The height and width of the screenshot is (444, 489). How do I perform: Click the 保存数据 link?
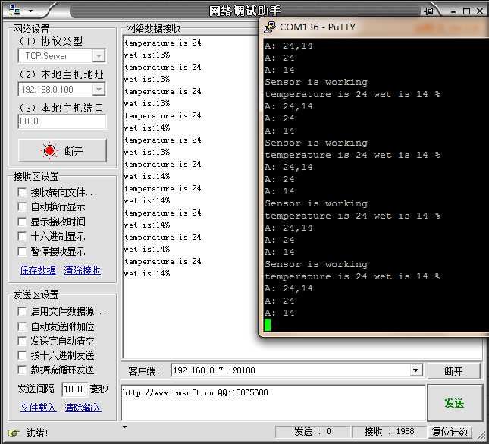tap(38, 270)
